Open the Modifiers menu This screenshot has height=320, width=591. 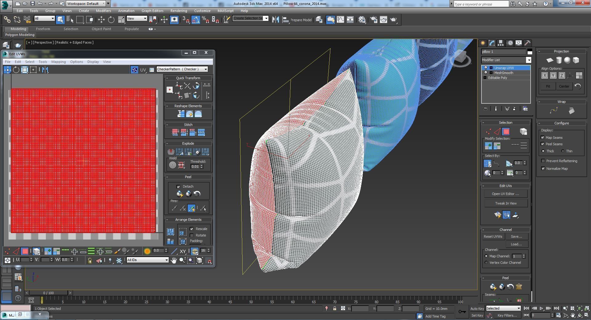point(103,11)
